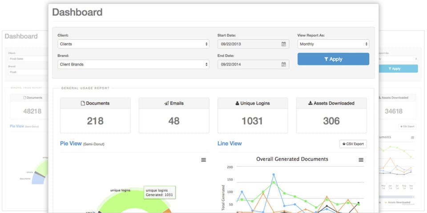
Task: Click the Emails paper-plane icon
Action: click(x=167, y=103)
